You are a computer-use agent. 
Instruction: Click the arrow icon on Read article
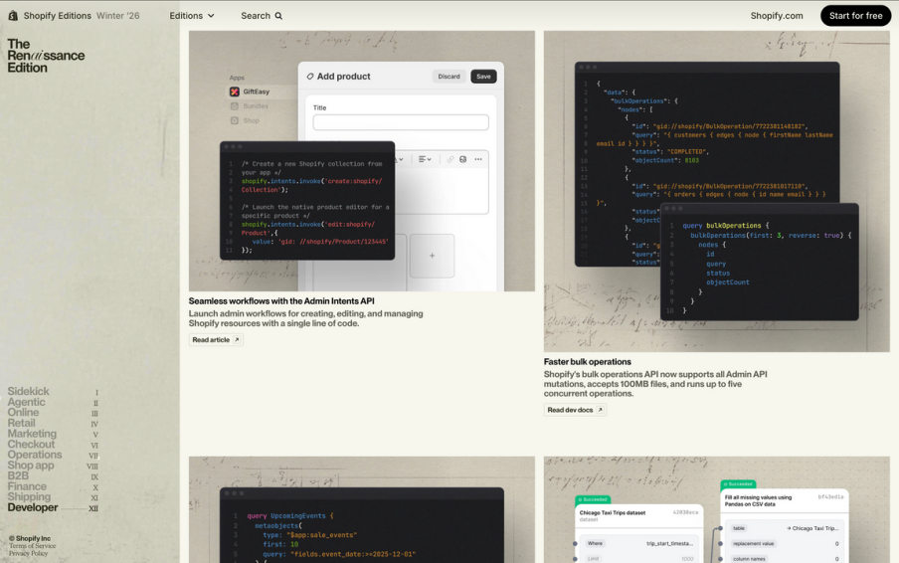[237, 340]
